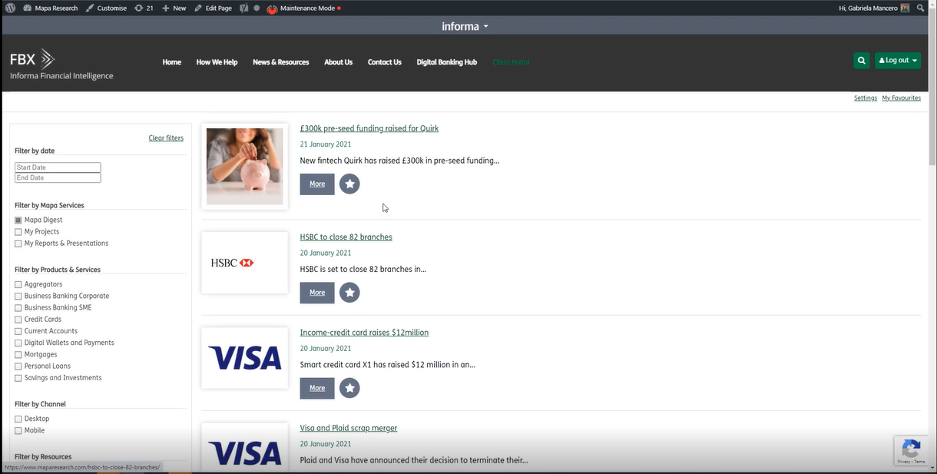The image size is (937, 474).
Task: Check My Projects filter
Action: click(18, 232)
